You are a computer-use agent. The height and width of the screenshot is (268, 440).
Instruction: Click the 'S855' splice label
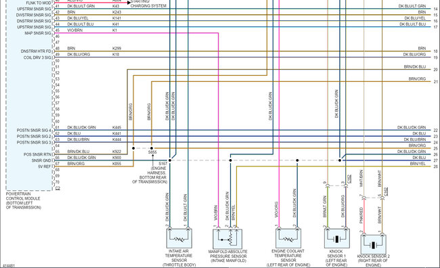pyautogui.click(x=152, y=152)
